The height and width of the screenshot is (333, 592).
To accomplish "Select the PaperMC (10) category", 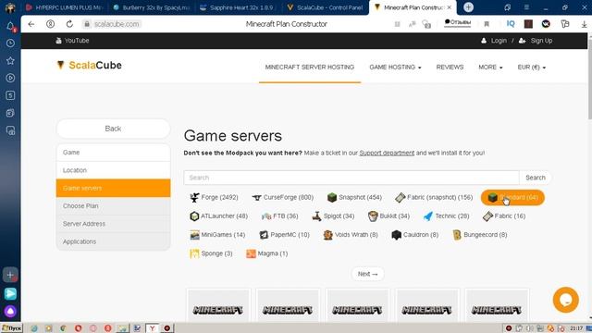I will tap(285, 234).
